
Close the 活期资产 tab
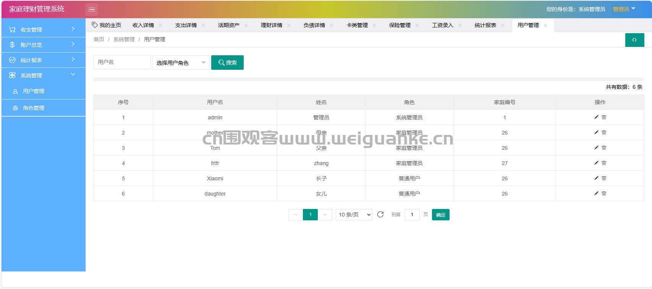coord(246,26)
